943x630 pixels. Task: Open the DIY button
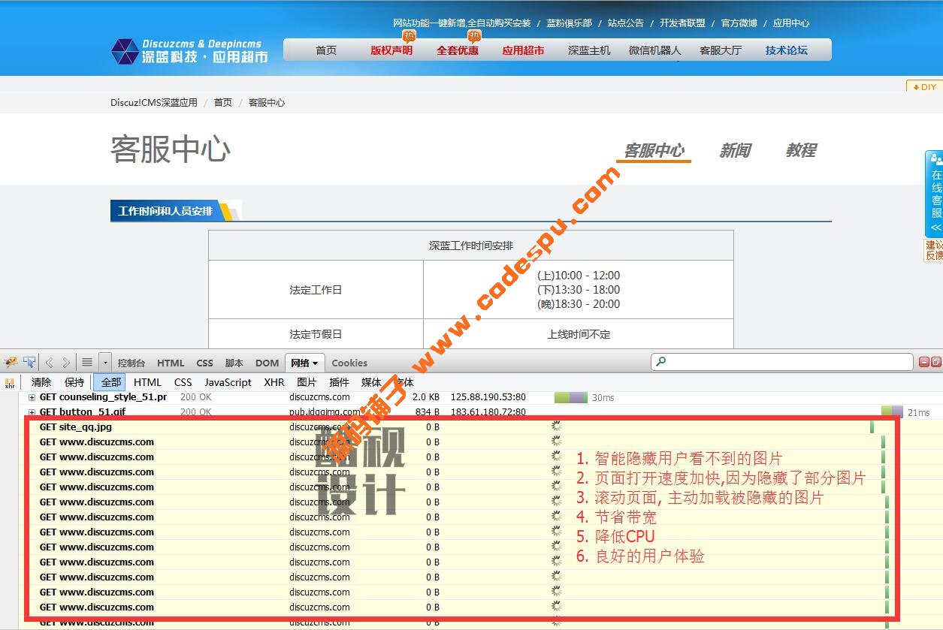tap(924, 86)
